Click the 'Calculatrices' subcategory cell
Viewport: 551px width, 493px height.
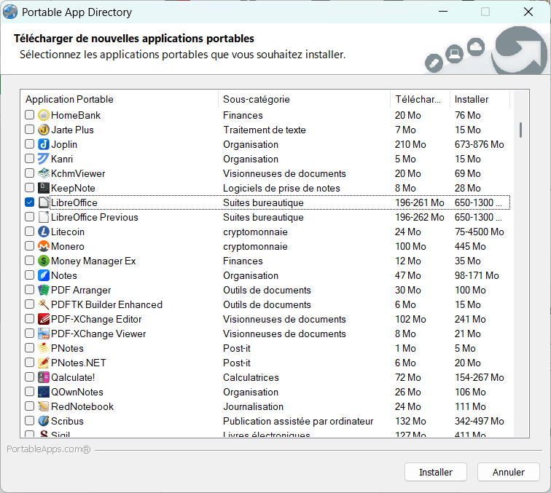(251, 377)
